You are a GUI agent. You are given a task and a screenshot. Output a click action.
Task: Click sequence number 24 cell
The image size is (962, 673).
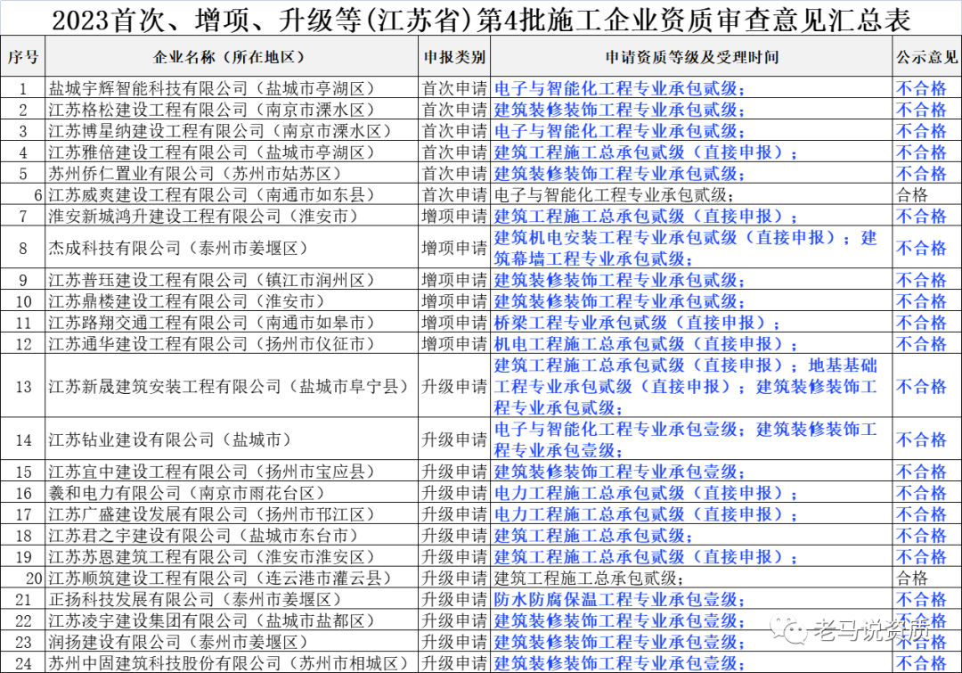pyautogui.click(x=22, y=662)
